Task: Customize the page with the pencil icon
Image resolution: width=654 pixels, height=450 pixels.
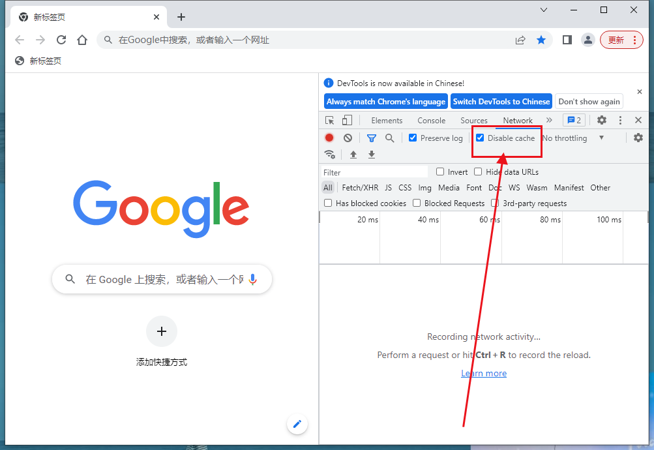Action: [297, 424]
